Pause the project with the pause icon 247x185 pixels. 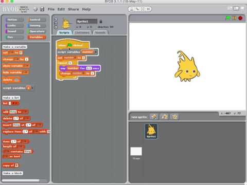tap(234, 18)
